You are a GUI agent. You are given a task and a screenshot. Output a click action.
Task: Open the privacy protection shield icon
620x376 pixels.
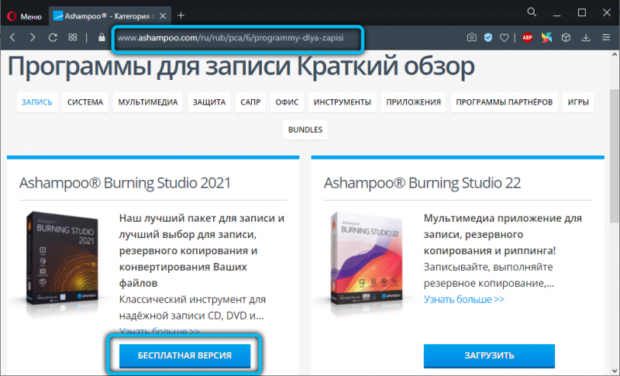click(x=488, y=37)
